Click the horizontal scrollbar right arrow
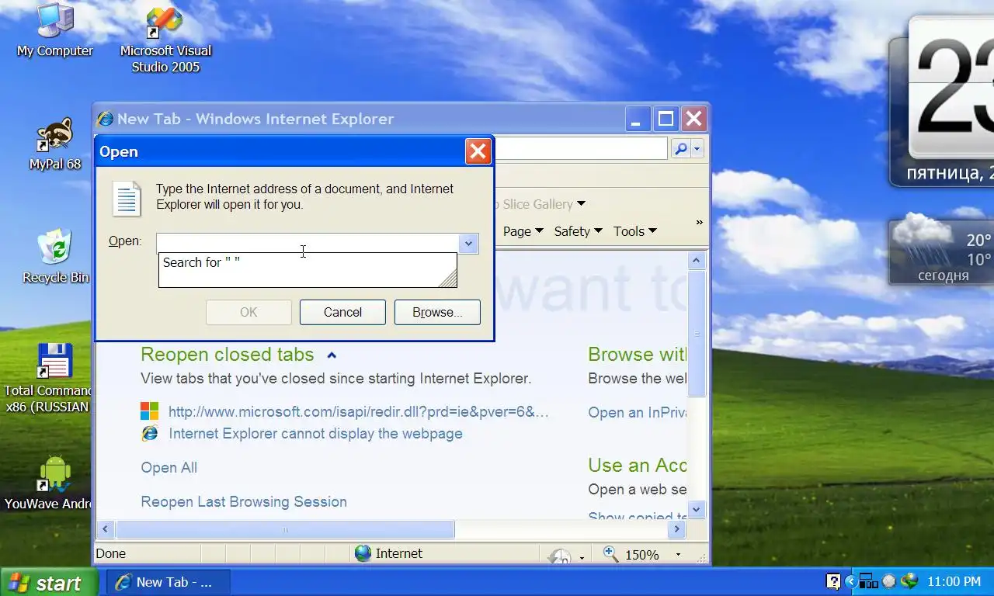The width and height of the screenshot is (994, 596). point(676,529)
